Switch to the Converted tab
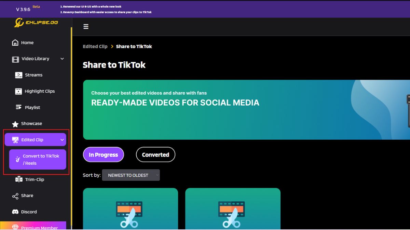Image resolution: width=410 pixels, height=230 pixels. coord(155,154)
